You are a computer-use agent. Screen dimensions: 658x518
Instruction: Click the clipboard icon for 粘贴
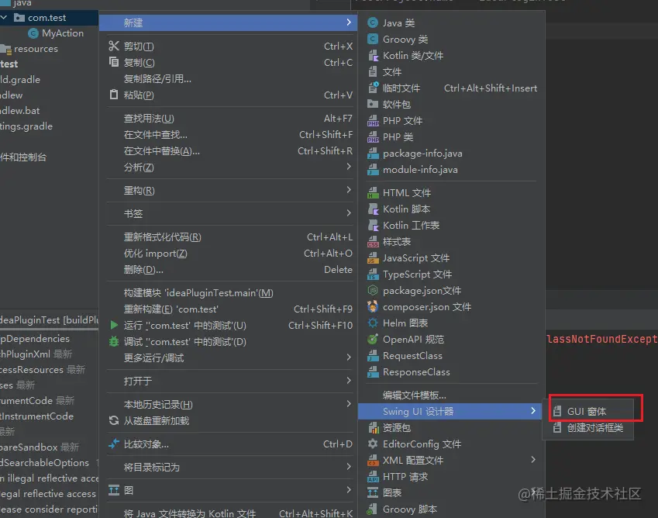pyautogui.click(x=114, y=95)
